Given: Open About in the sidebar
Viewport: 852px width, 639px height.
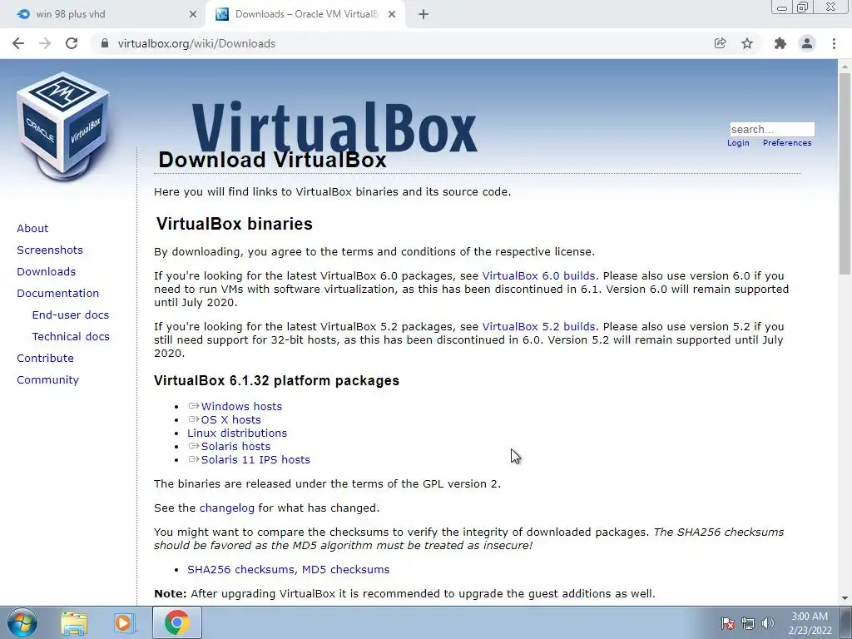Looking at the screenshot, I should point(32,228).
